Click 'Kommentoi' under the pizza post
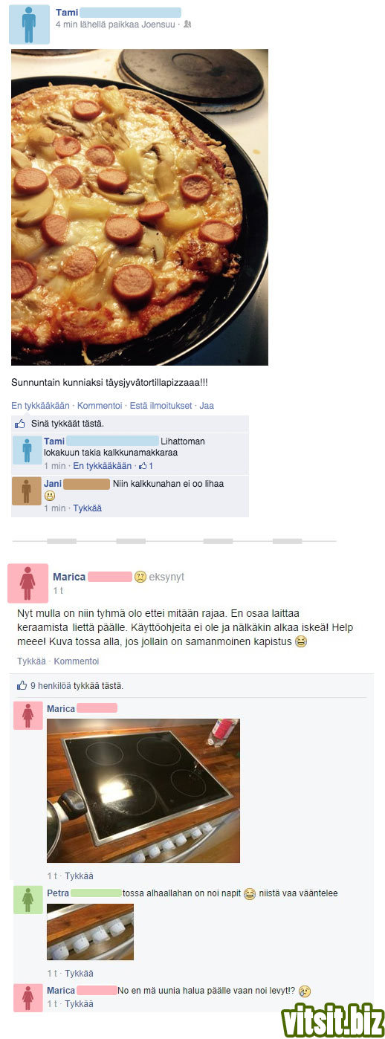The height and width of the screenshot is (1039, 385). 100,406
